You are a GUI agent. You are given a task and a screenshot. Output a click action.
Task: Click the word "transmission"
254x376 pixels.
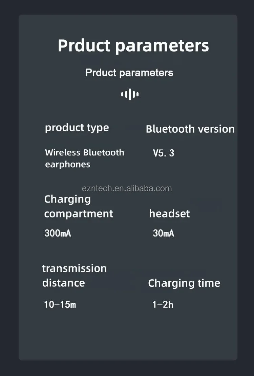[x=74, y=268]
